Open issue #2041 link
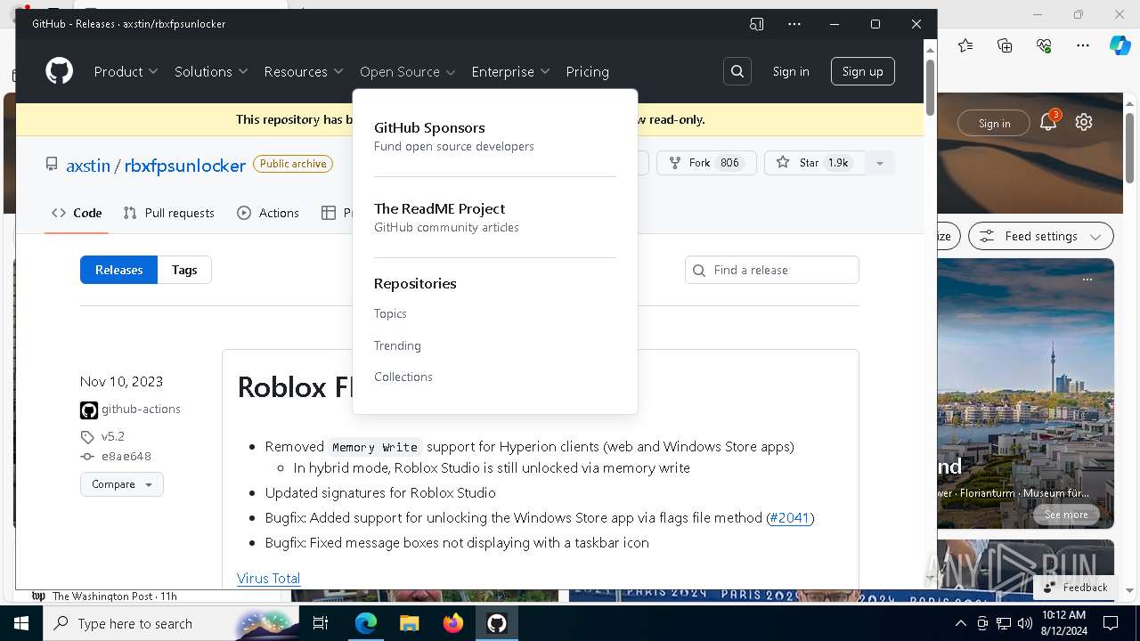The height and width of the screenshot is (641, 1140). tap(790, 517)
